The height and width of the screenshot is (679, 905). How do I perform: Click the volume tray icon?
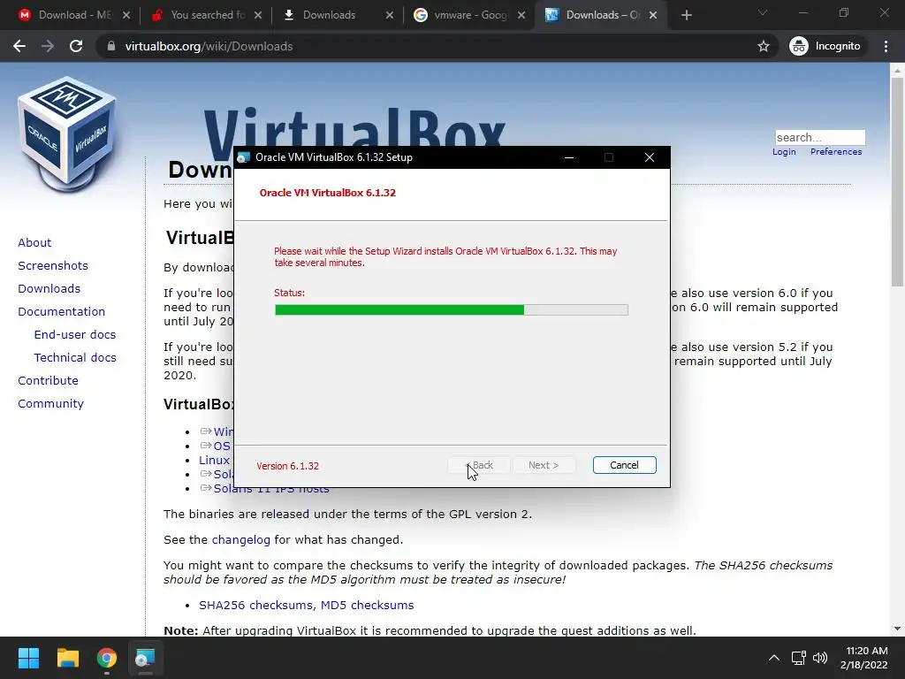pos(820,658)
